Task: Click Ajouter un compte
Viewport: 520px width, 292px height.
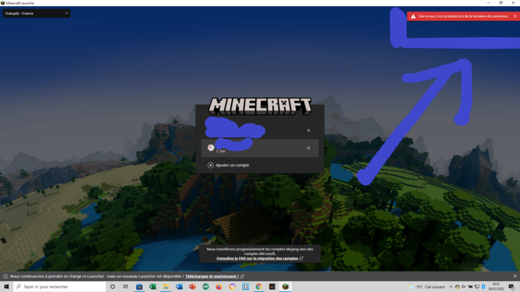Action: coord(232,165)
